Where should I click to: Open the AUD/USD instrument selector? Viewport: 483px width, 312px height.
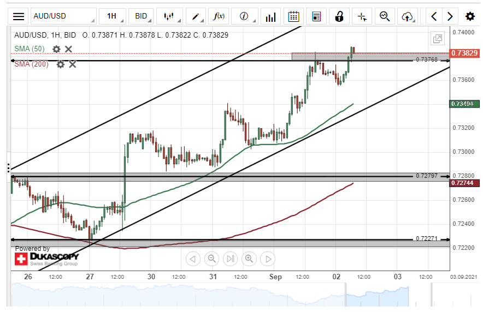tap(63, 16)
